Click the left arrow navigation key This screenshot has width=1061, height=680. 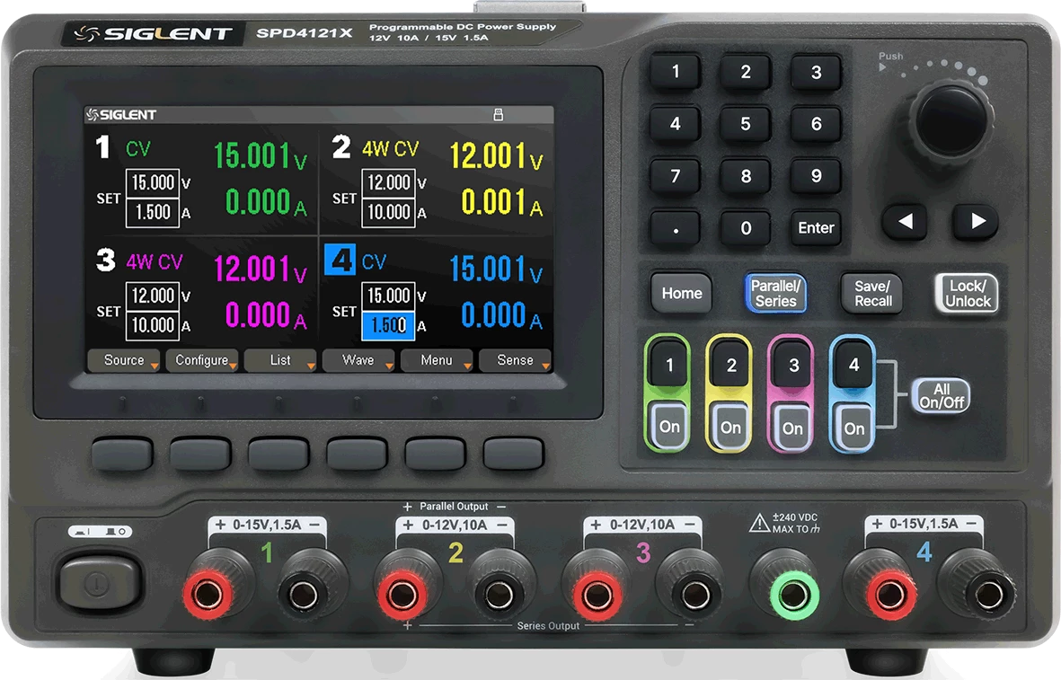906,221
